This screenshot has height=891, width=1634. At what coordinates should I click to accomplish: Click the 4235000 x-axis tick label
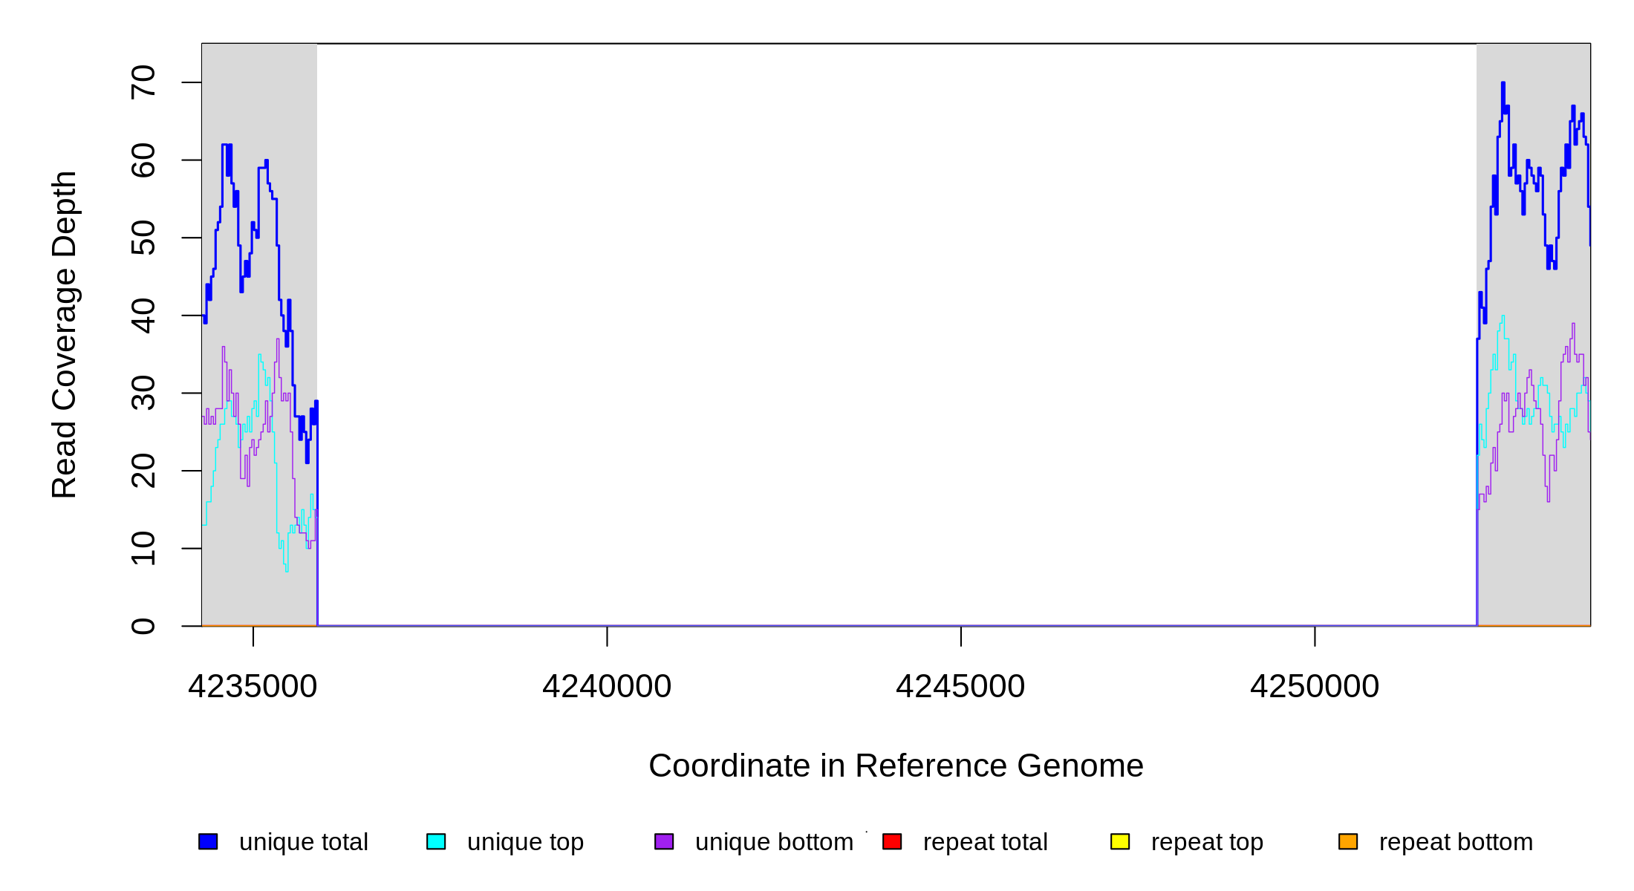coord(253,687)
